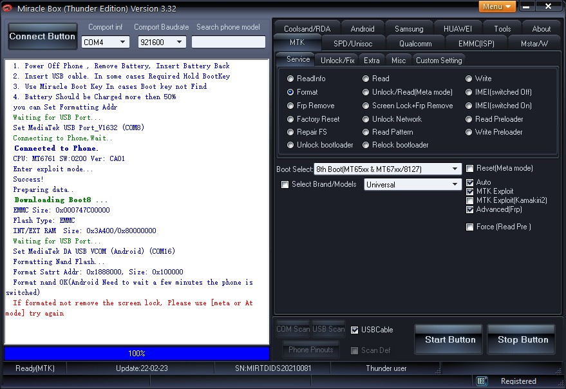
Task: Open the Unlock/Fix sub-tab
Action: pyautogui.click(x=337, y=60)
